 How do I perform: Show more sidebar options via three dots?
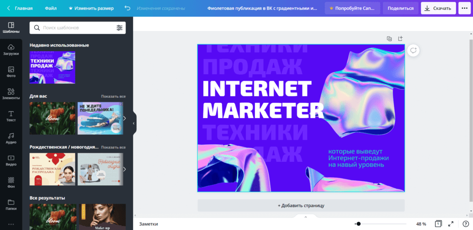(x=11, y=224)
